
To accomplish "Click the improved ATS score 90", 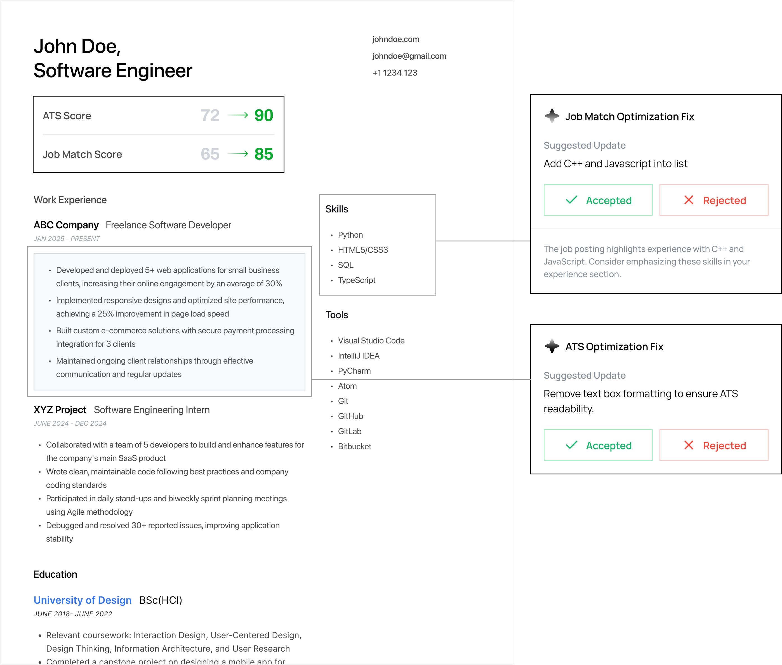I will [x=264, y=115].
